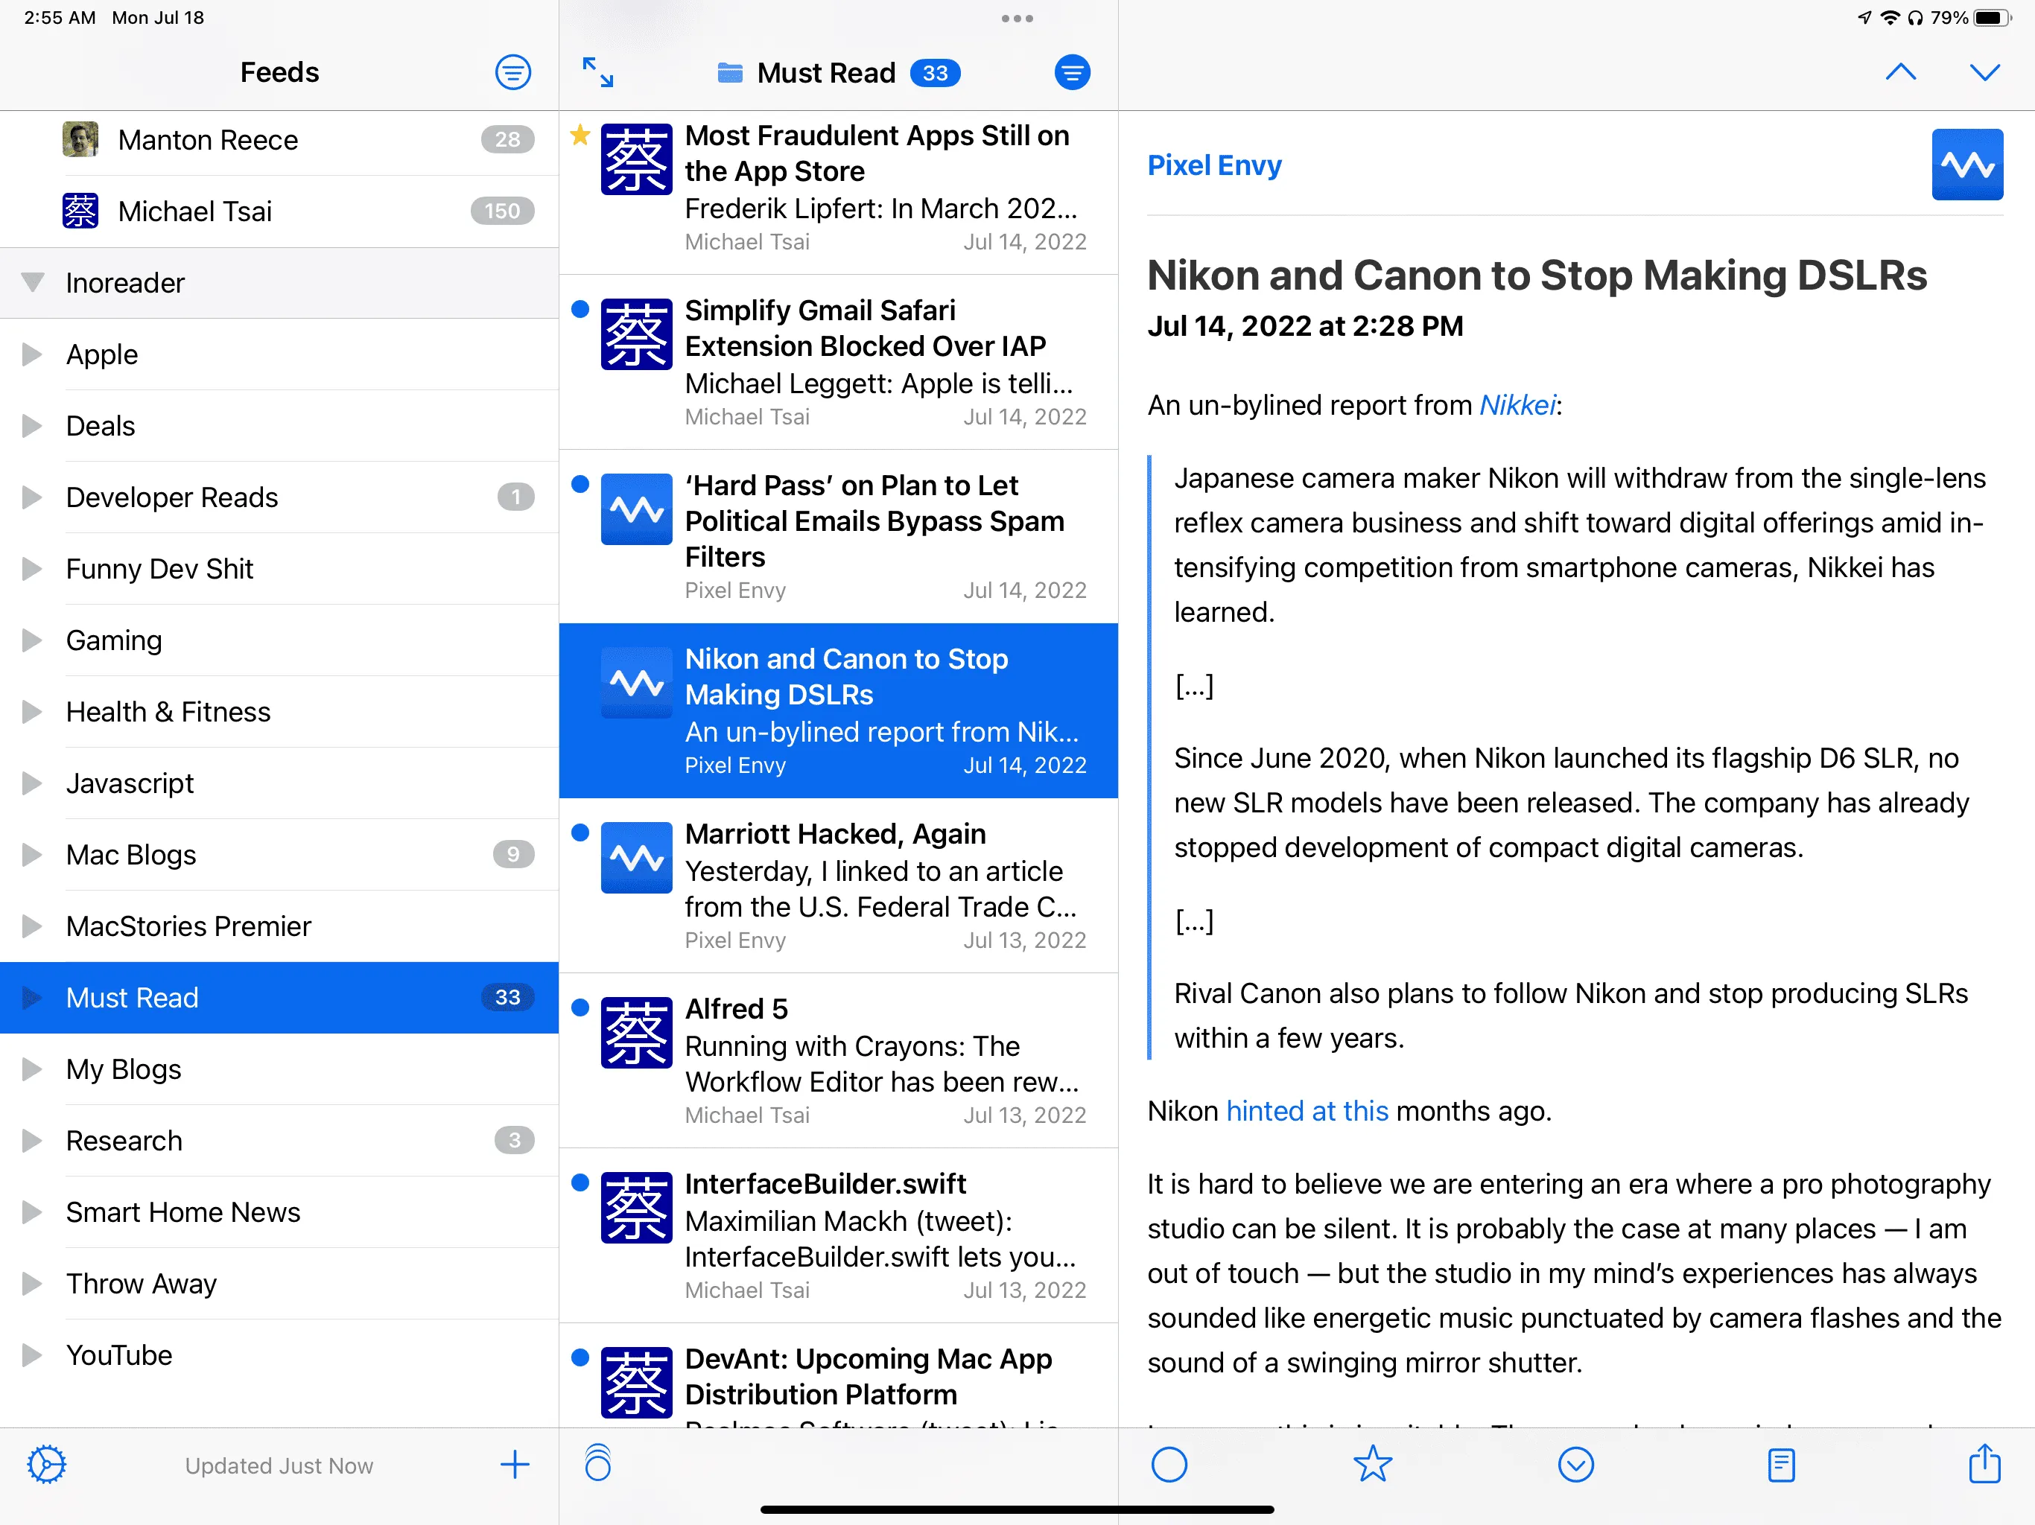Screen dimensions: 2035x1525
Task: Tap the mark all as read icon
Action: coord(598,1462)
